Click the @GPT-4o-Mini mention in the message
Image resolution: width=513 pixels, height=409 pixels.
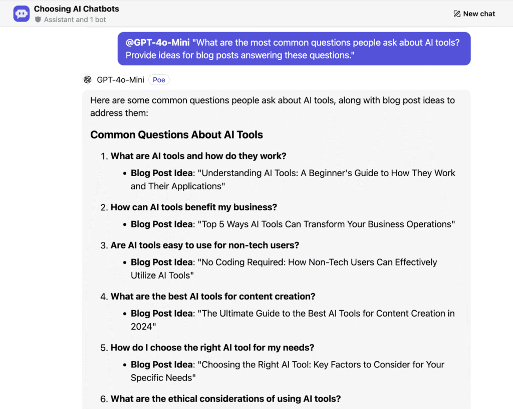(x=158, y=43)
